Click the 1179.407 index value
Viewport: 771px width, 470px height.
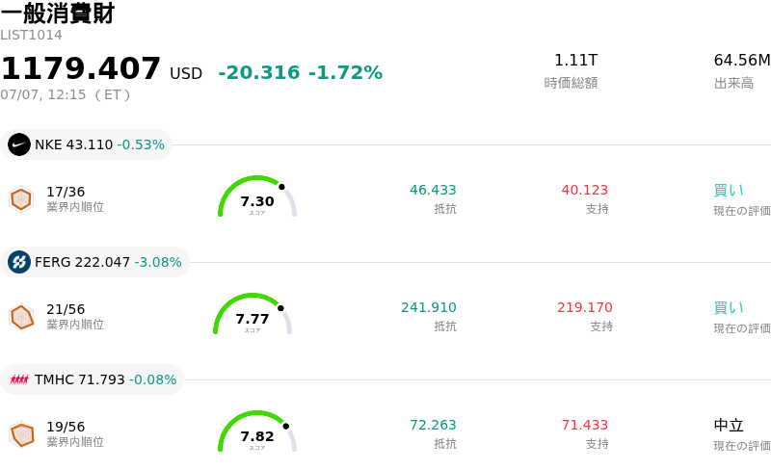click(x=81, y=68)
